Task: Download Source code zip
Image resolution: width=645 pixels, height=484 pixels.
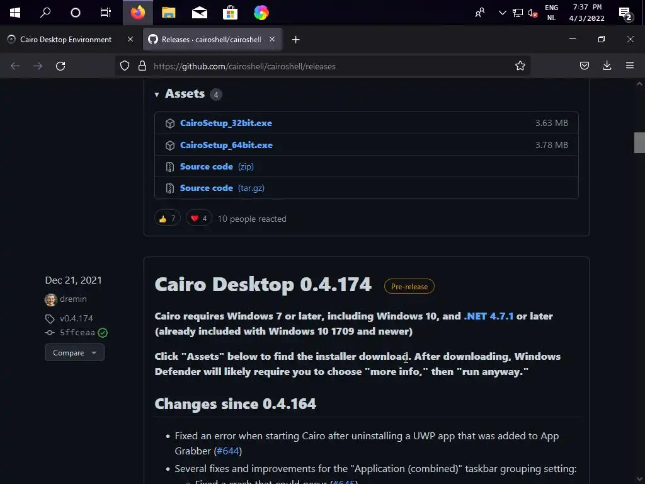Action: pos(217,166)
